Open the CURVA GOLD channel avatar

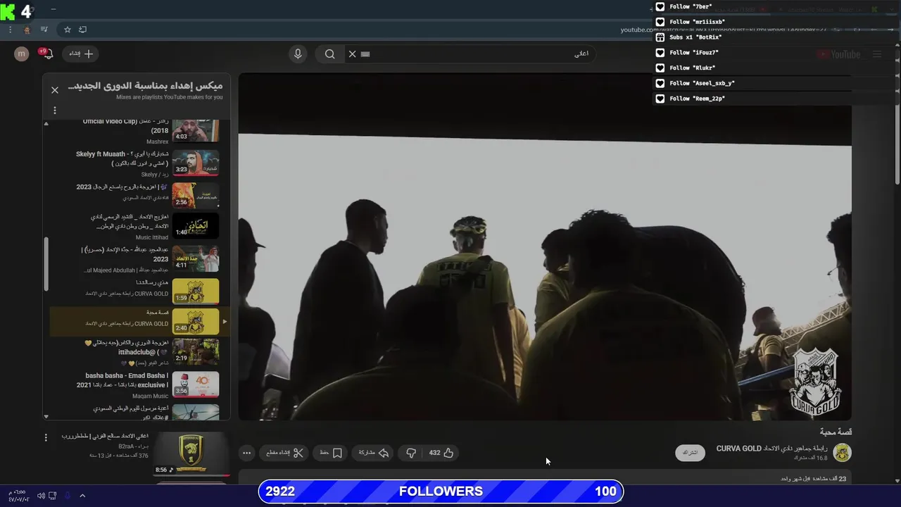click(x=842, y=452)
